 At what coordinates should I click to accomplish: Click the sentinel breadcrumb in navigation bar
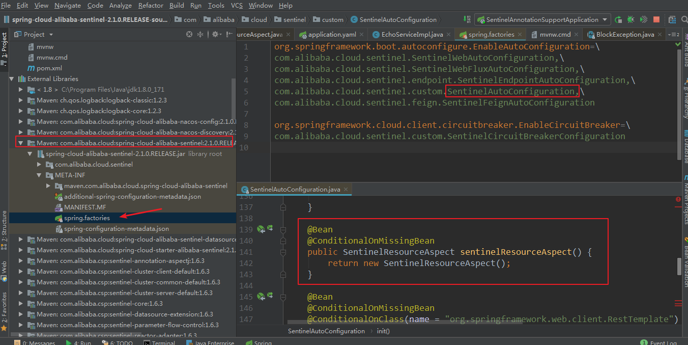tap(290, 19)
